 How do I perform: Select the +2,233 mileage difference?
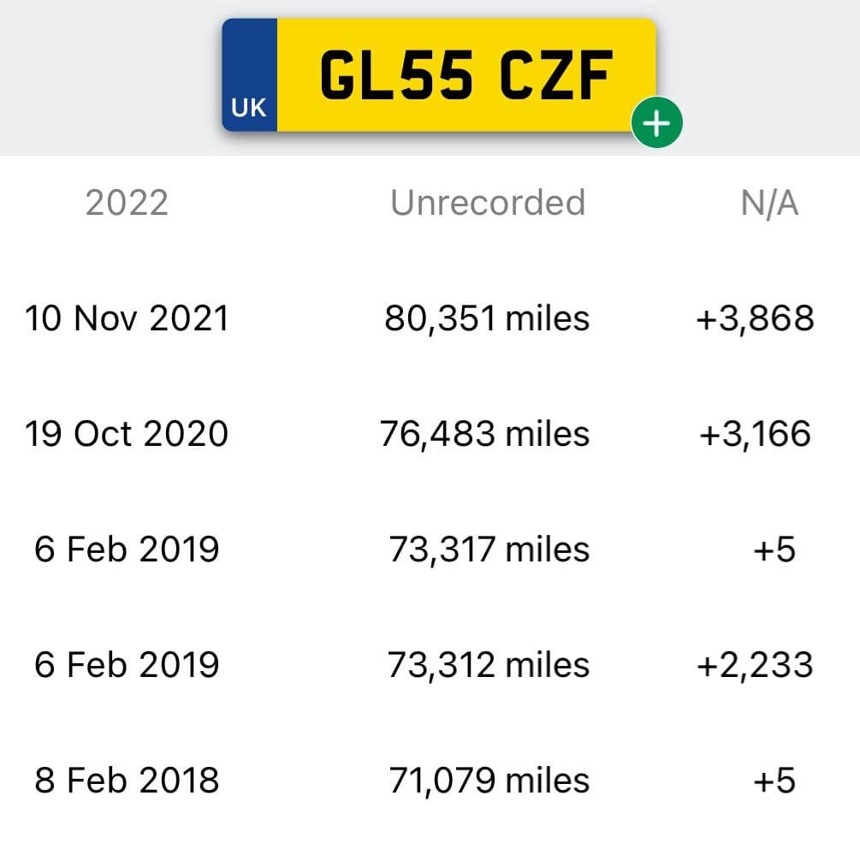(755, 665)
